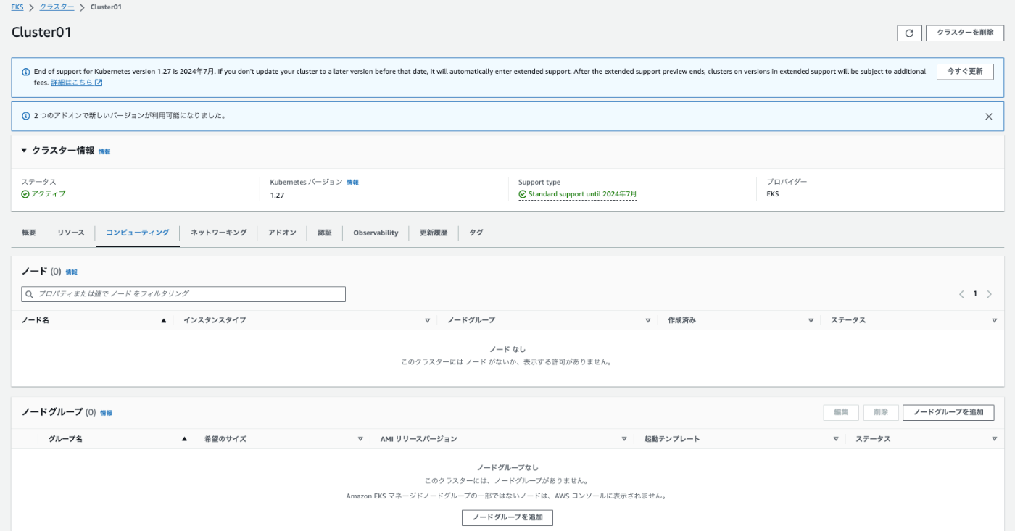Image resolution: width=1015 pixels, height=531 pixels.
Task: Click the refresh icon button
Action: [909, 33]
